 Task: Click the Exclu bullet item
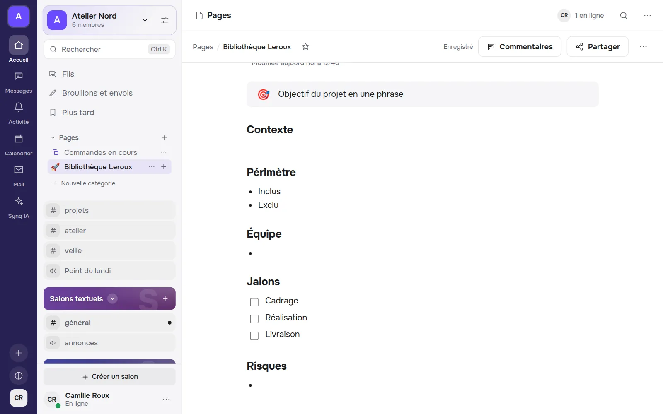pos(268,205)
